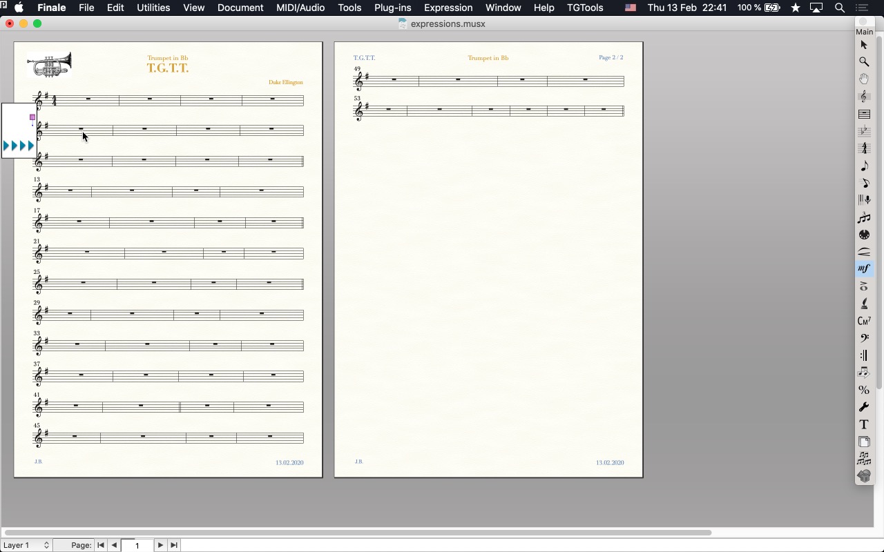884x552 pixels.
Task: Click the horizontal scrollbar at bottom
Action: point(358,533)
